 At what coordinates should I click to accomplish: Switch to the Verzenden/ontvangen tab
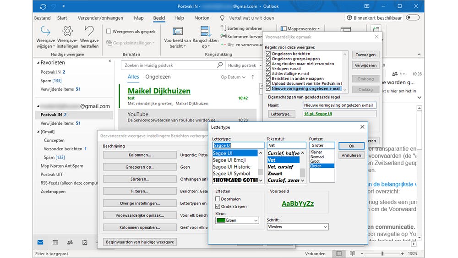tap(100, 18)
